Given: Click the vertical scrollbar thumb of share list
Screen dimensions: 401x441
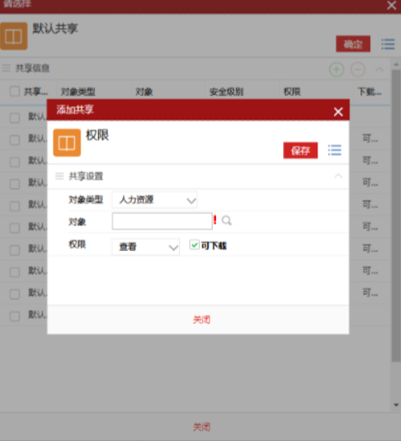Looking at the screenshot, I should tap(396, 215).
